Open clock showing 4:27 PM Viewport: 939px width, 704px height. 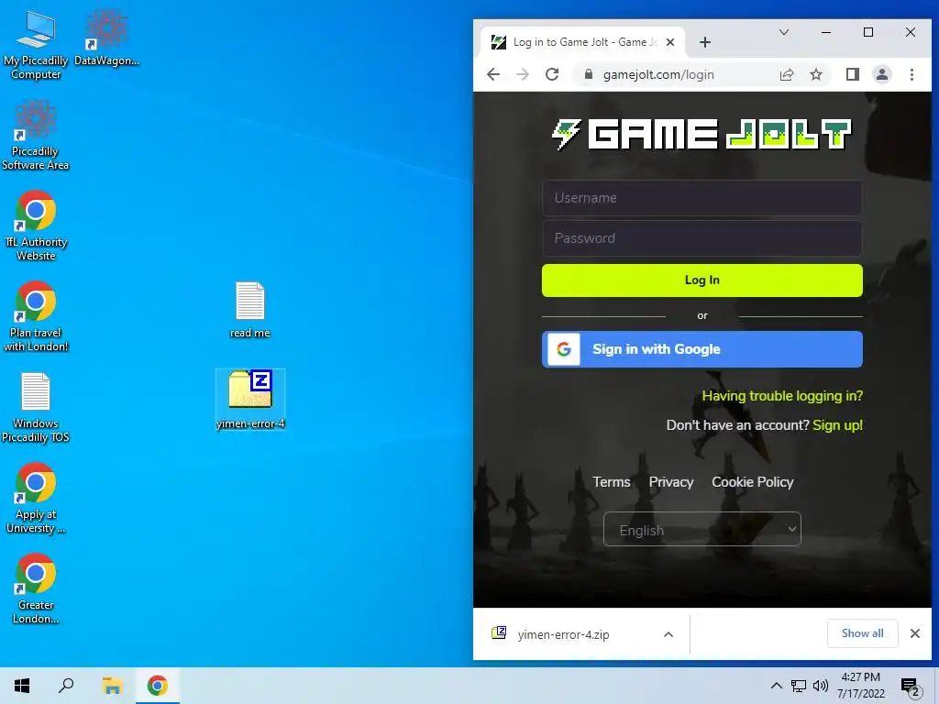point(860,686)
